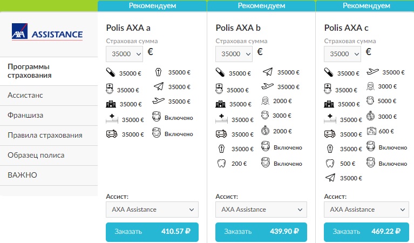
Task: Click the hospital bed icon in Polis AXA c
Action: [329, 119]
